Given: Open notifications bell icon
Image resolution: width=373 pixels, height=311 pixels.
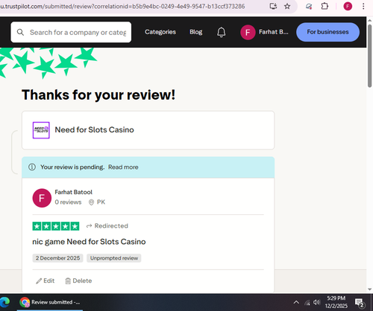Looking at the screenshot, I should point(221,32).
